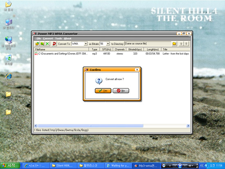
Task: Click the output directory field
Action: pos(148,44)
